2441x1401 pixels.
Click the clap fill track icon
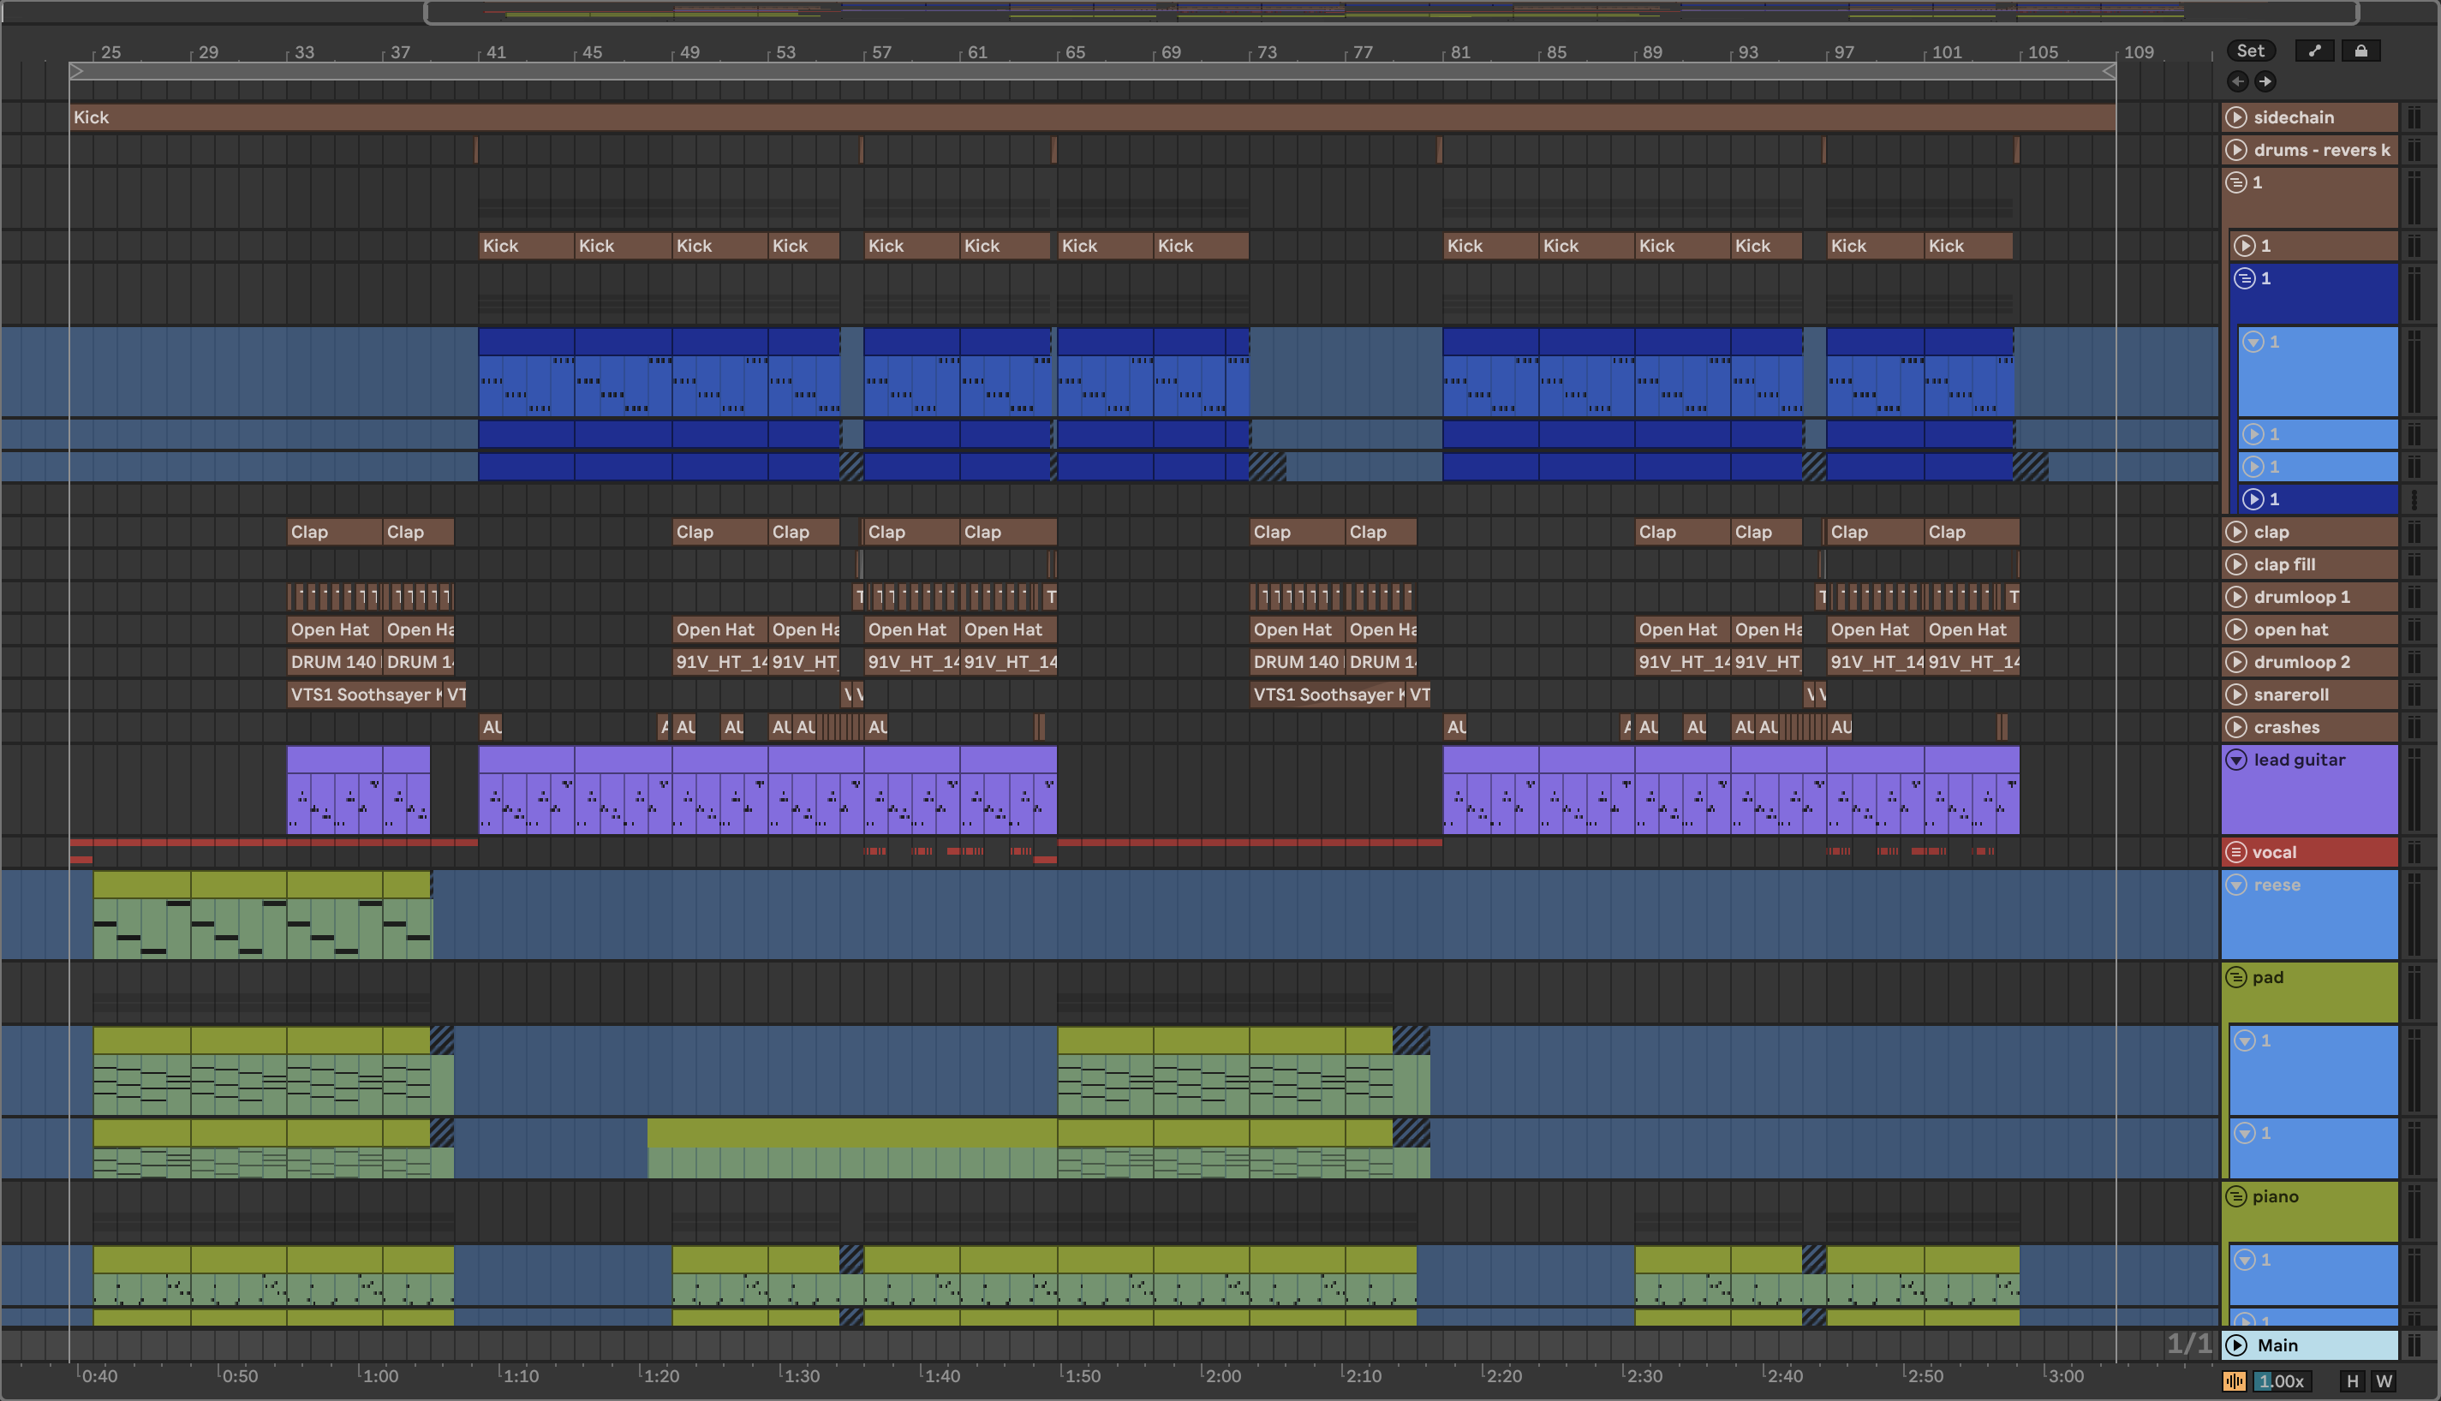[x=2236, y=565]
